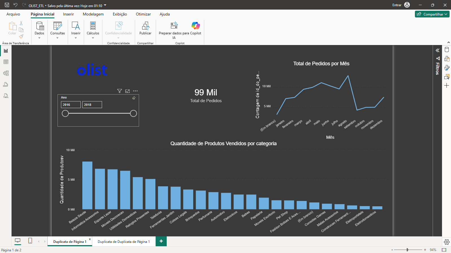
Task: Open the Model view icon
Action: pos(6,73)
